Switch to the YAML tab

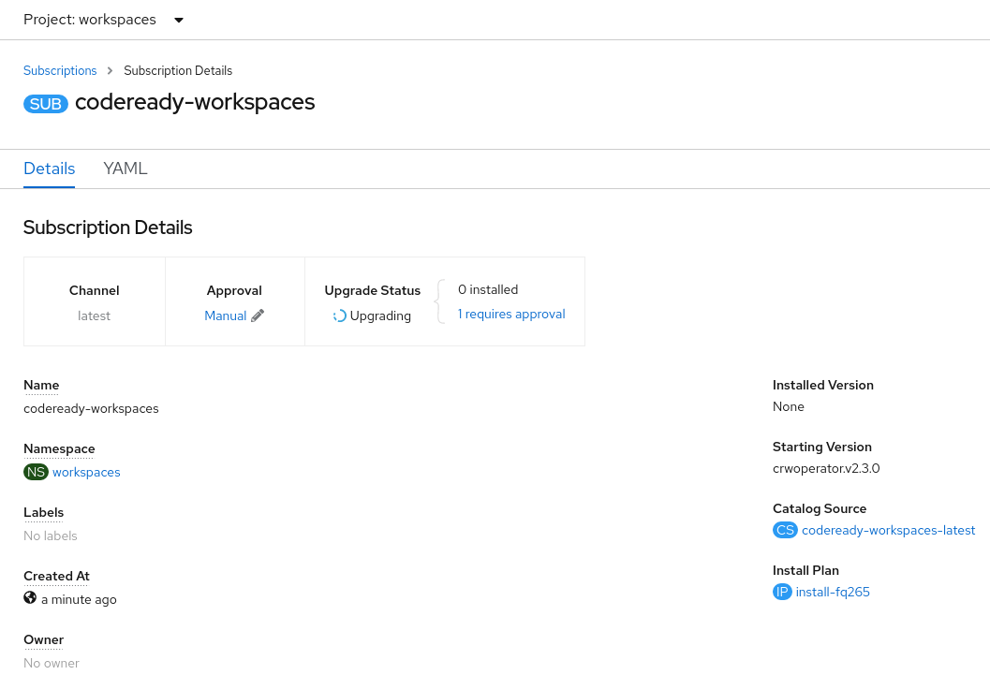pos(125,169)
